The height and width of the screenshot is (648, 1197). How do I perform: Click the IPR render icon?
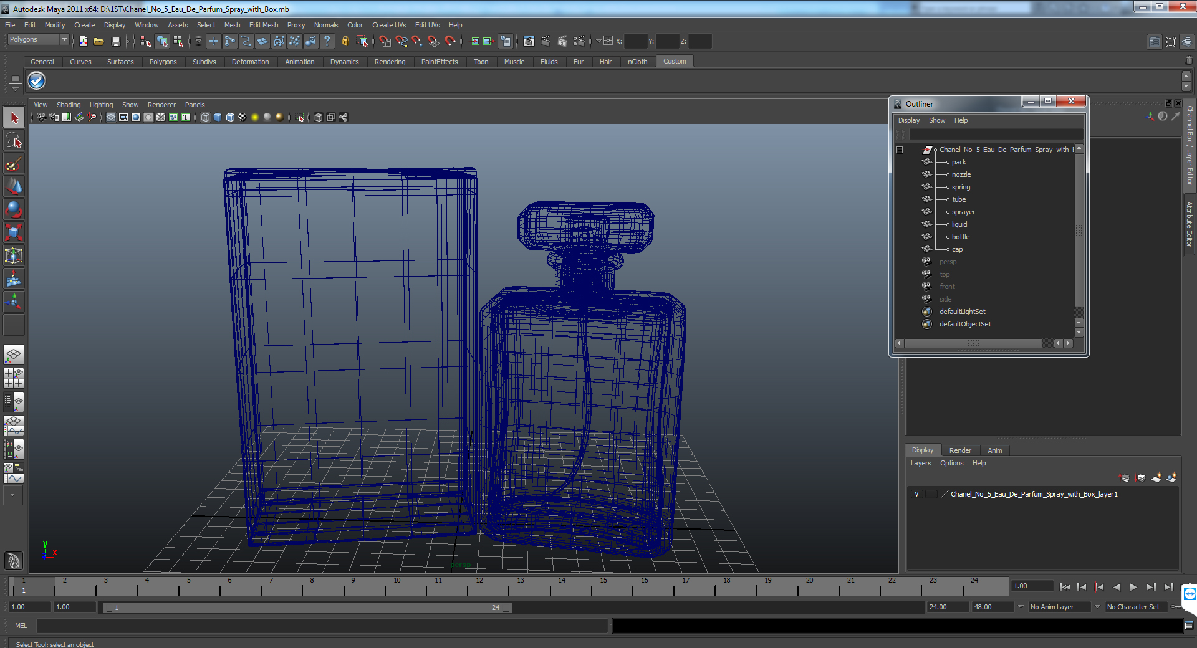562,41
